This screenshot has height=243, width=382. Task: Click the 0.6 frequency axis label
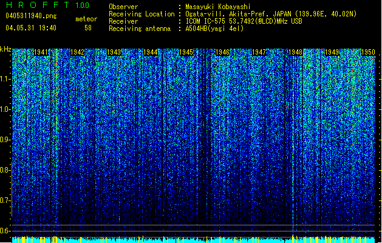[x=5, y=231]
